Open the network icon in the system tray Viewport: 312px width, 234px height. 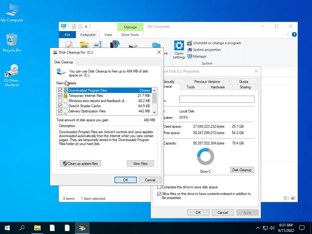tap(265, 228)
